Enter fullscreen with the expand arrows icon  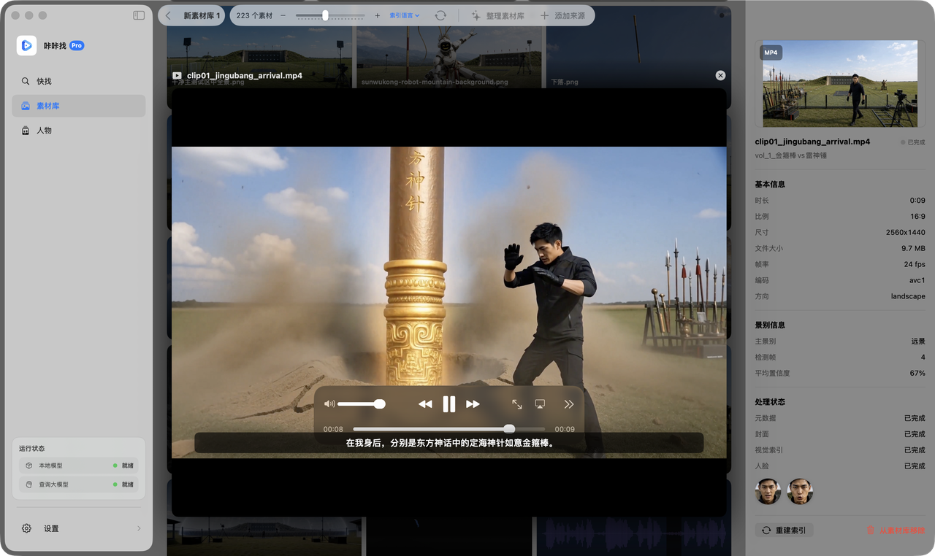coord(517,404)
